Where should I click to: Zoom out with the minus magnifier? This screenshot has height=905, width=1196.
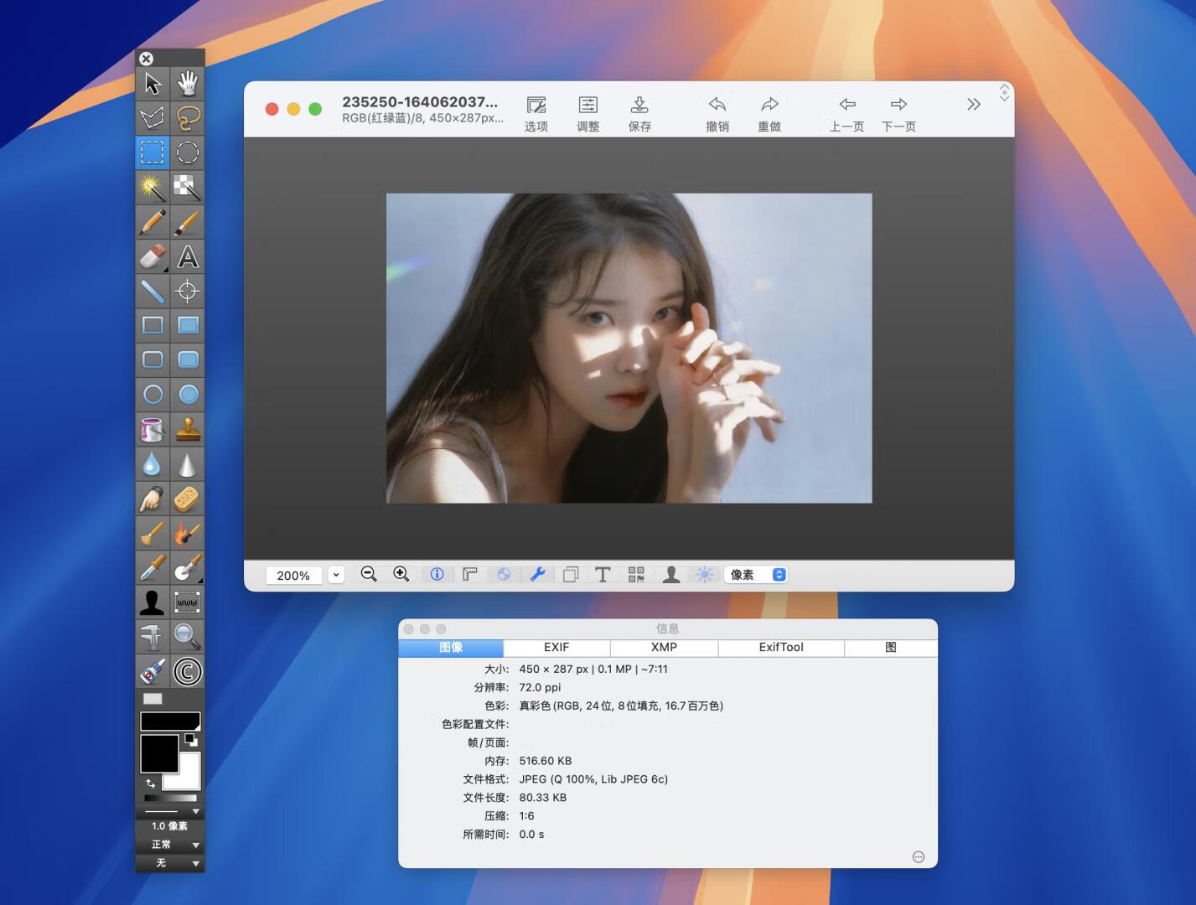pos(369,574)
